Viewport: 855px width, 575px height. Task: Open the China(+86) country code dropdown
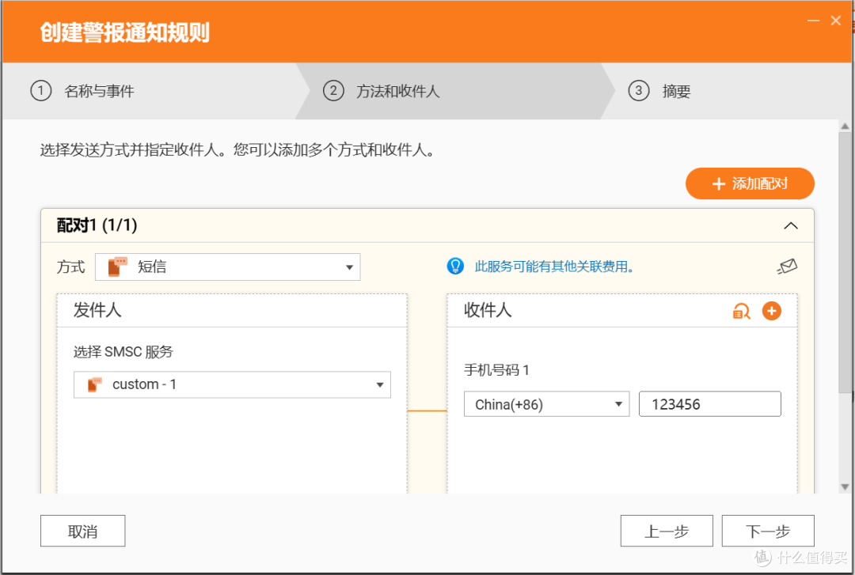point(546,404)
